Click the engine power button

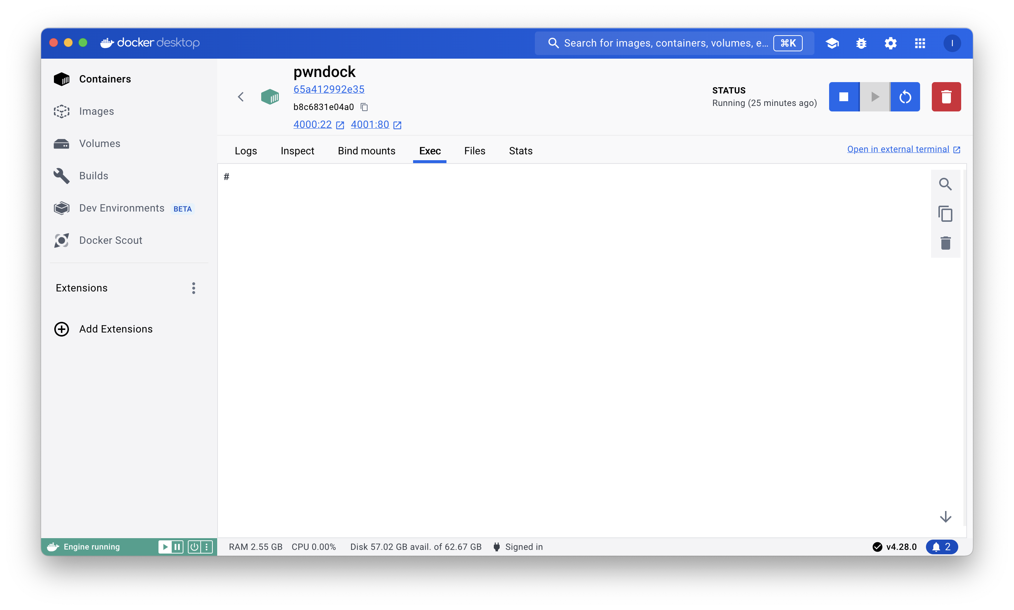coord(194,547)
